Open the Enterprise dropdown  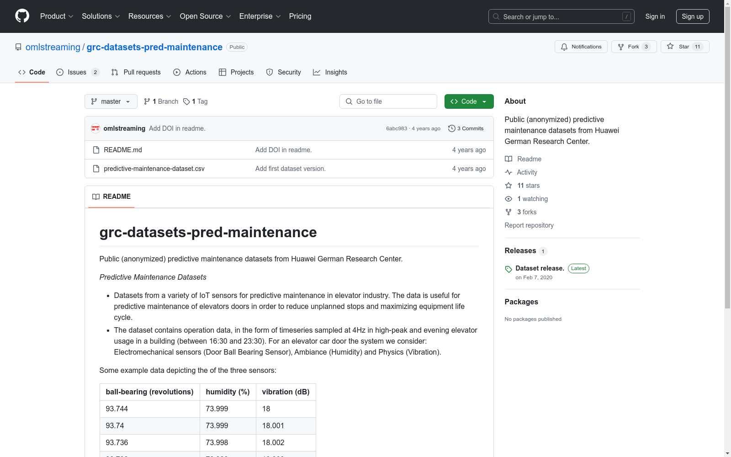pos(260,16)
